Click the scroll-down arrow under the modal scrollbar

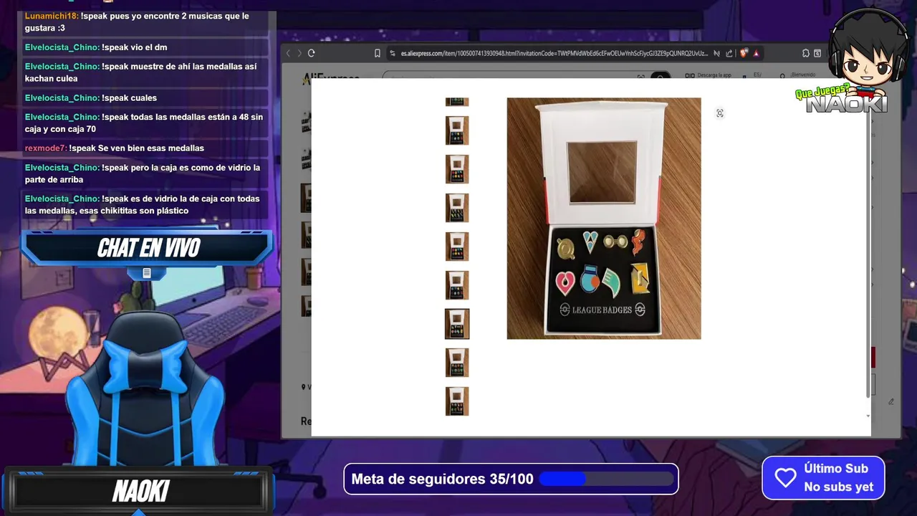coord(868,416)
